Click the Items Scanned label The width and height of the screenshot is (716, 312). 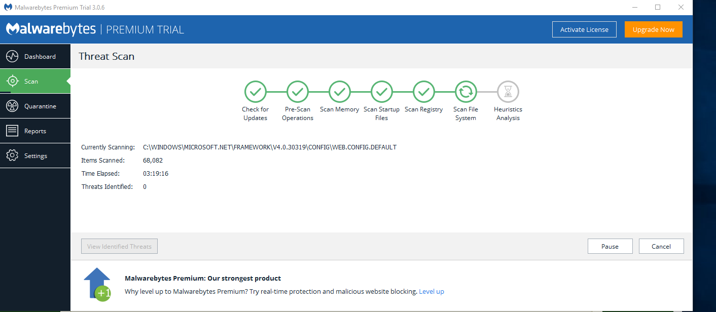[x=103, y=160]
